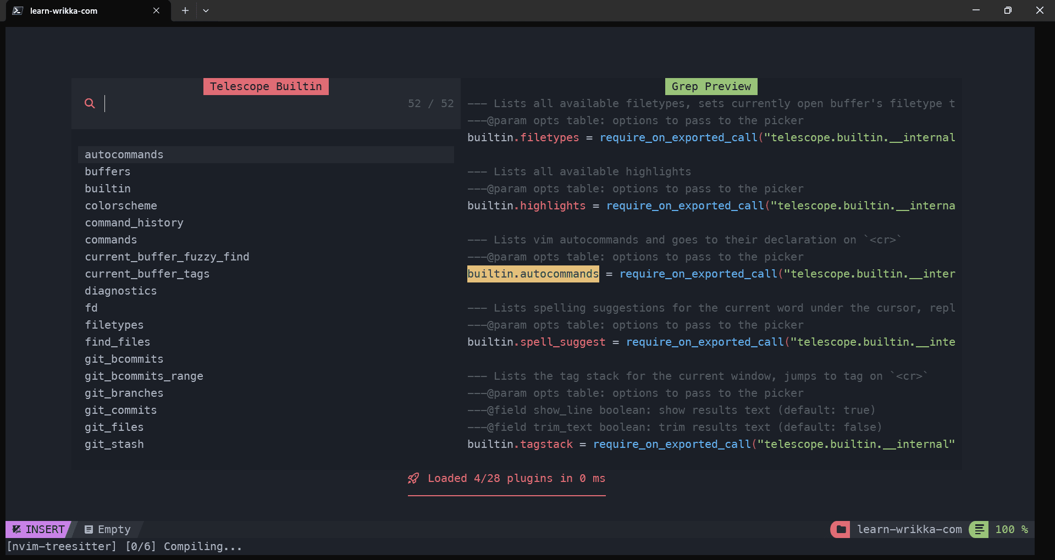1055x560 pixels.
Task: Select the learn-wrikka-com tab
Action: tap(89, 10)
